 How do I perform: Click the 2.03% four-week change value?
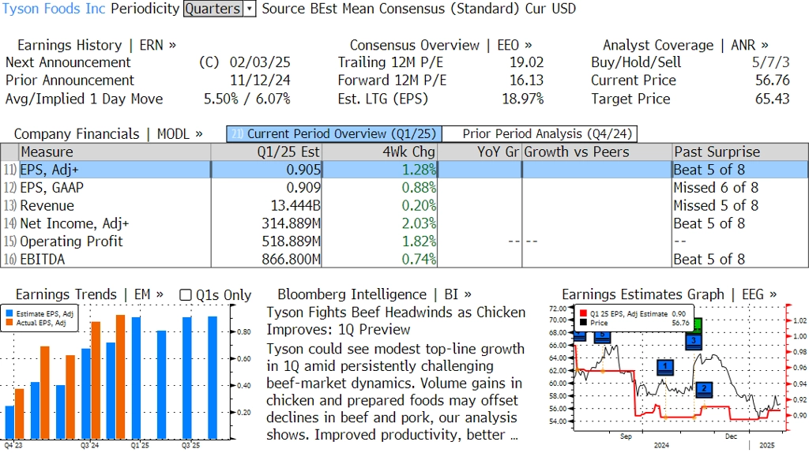coord(419,223)
